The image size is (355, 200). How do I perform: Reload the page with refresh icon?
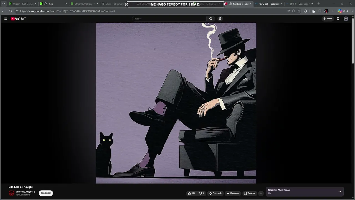point(10,11)
